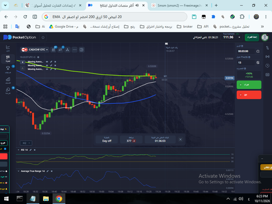This screenshot has height=204, width=272.
Task: Collapse the Average True Range panel
Action: click(x=18, y=171)
